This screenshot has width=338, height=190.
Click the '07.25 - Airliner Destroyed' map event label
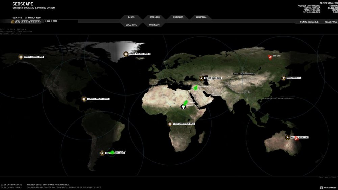(244, 74)
